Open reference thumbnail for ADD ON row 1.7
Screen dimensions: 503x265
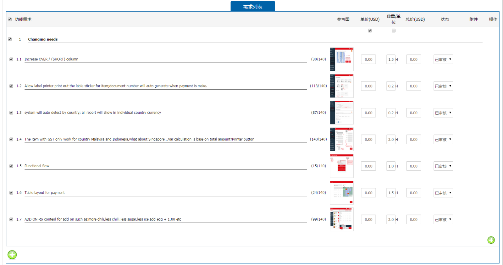(341, 219)
